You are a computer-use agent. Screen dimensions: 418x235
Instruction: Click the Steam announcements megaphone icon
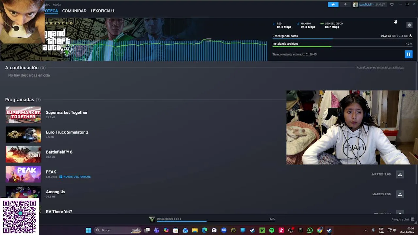pos(333,5)
